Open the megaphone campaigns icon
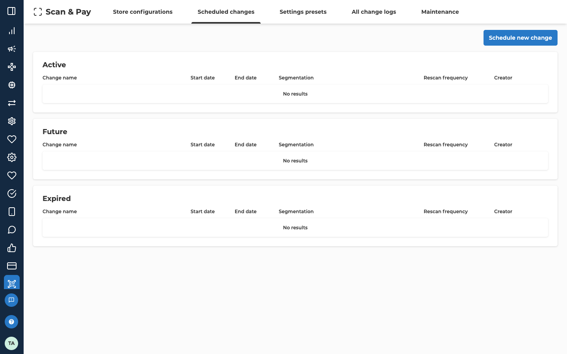This screenshot has height=354, width=567. tap(12, 49)
